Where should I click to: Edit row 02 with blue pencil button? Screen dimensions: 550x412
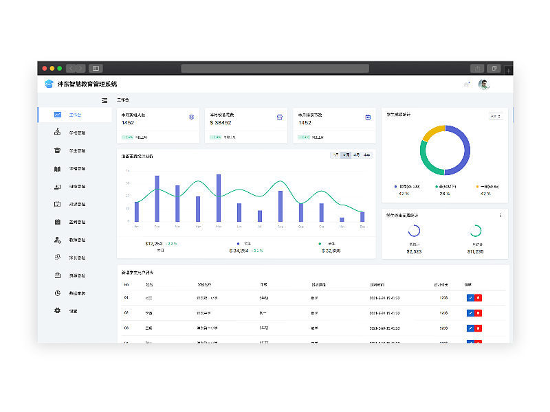pos(470,313)
